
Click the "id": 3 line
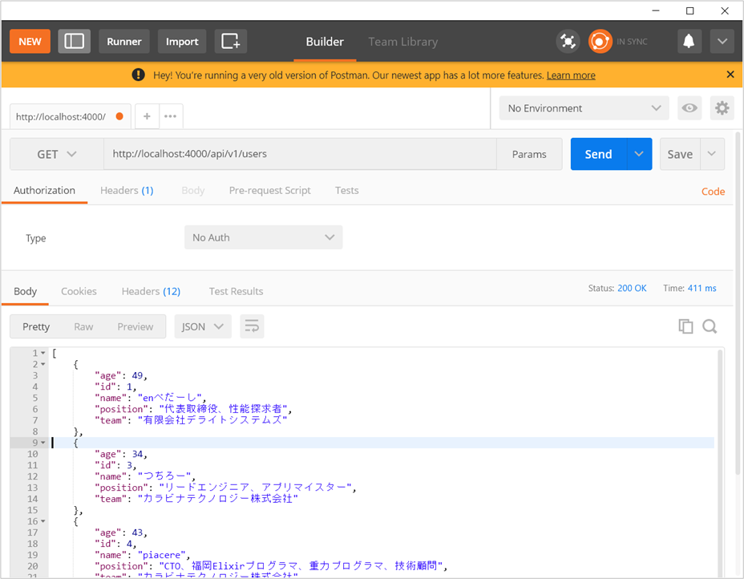[115, 465]
